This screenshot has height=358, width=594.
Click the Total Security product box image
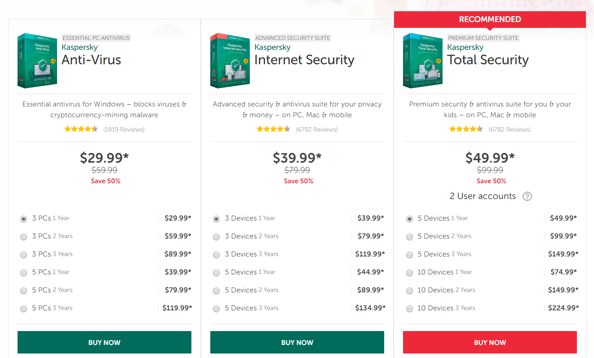pyautogui.click(x=423, y=60)
